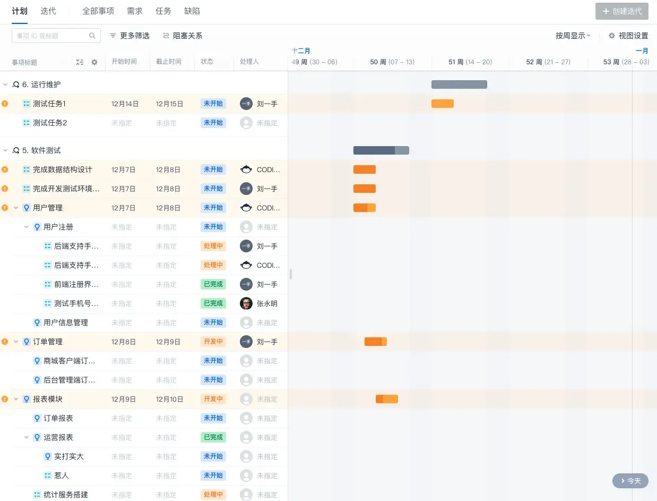Click the 创建迭代 button
Image resolution: width=657 pixels, height=501 pixels.
[621, 11]
